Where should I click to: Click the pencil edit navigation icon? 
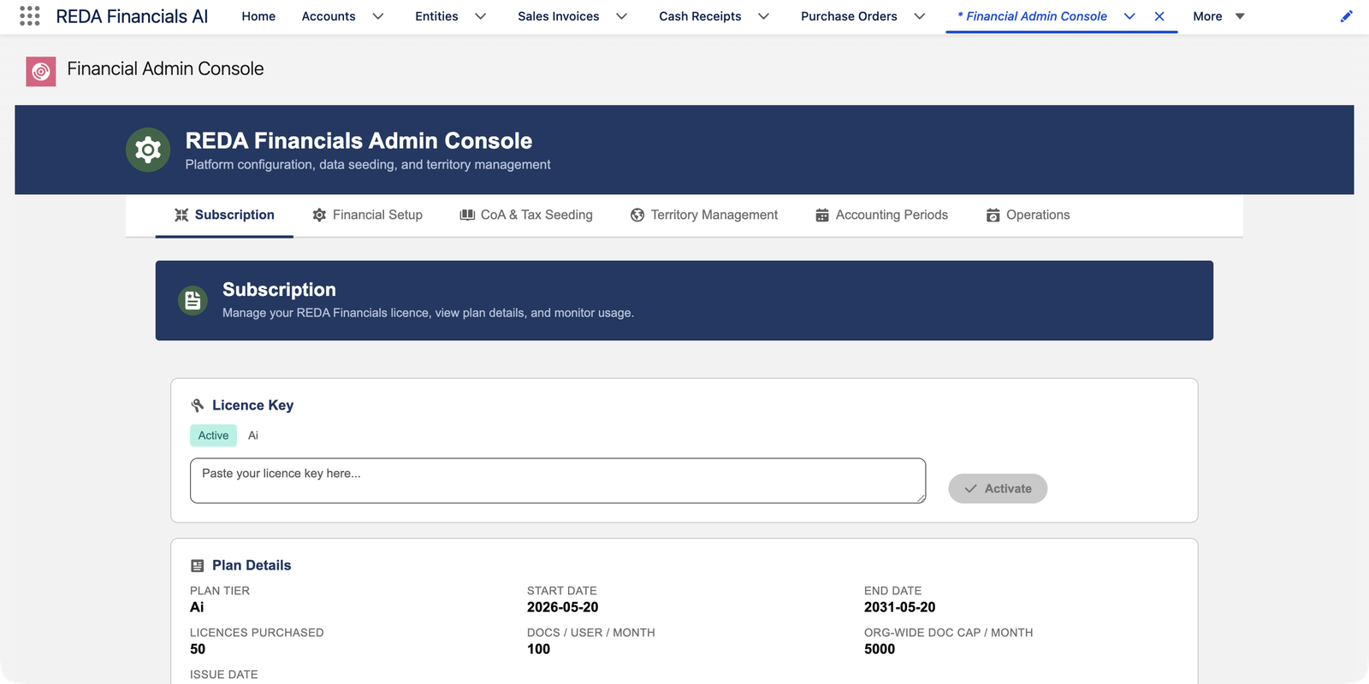click(x=1346, y=16)
